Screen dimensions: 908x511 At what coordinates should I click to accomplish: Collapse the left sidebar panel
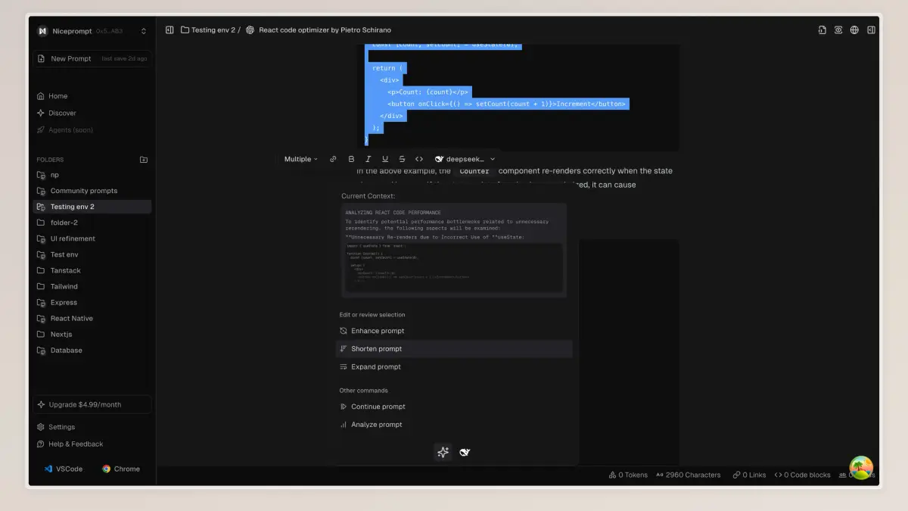click(169, 30)
